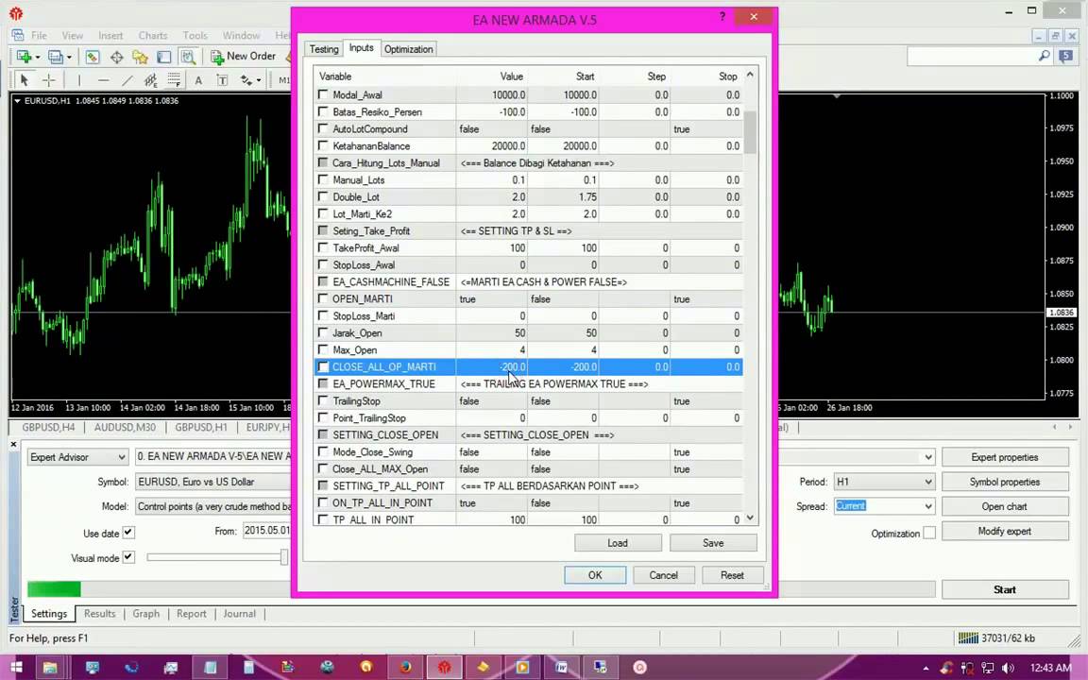This screenshot has height=680, width=1088.
Task: Switch to the Optimization tab
Action: (x=408, y=49)
